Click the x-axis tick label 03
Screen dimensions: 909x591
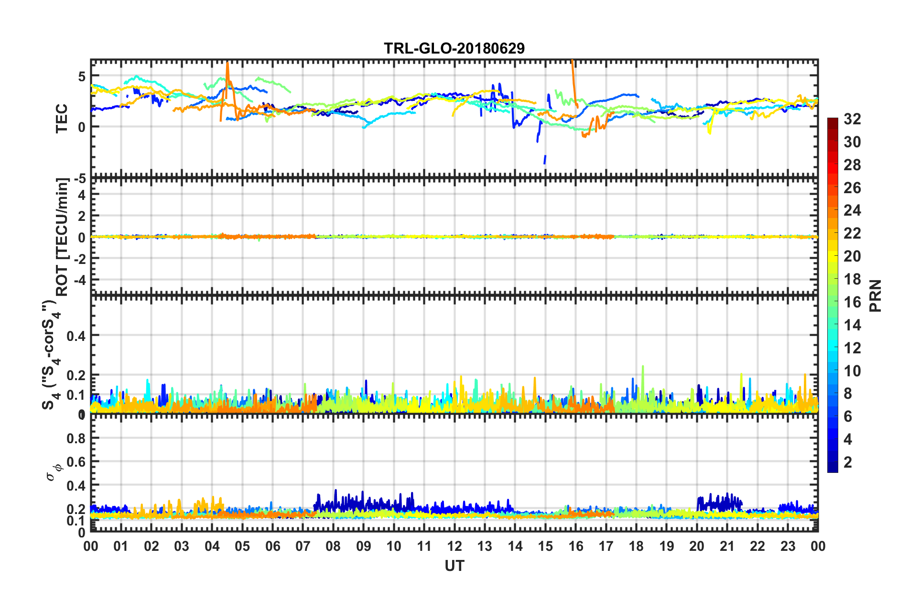[182, 546]
